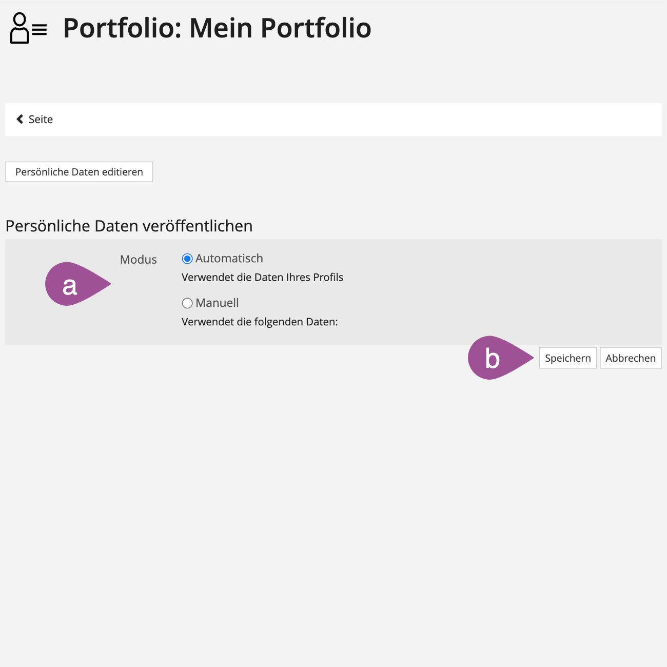Click the Manuell option label text
Viewport: 667px width, 667px height.
[x=217, y=303]
